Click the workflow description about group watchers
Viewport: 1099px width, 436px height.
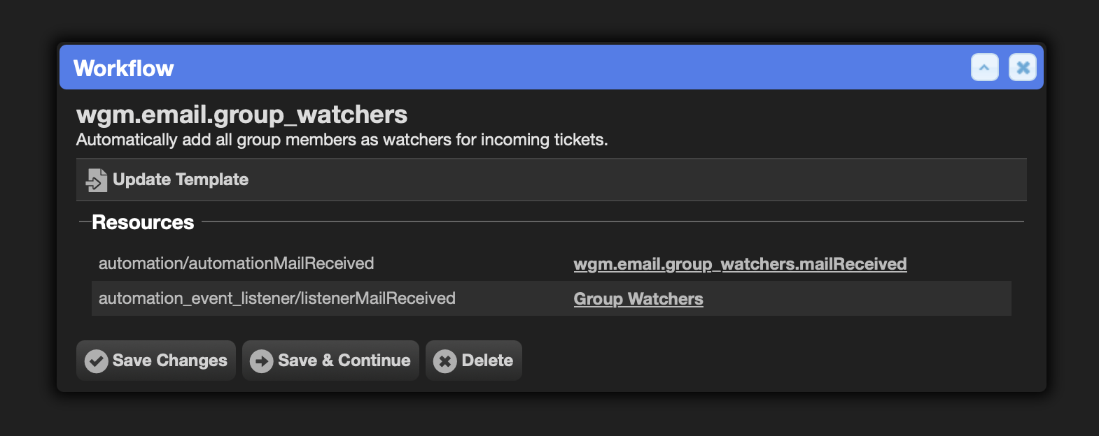(342, 140)
